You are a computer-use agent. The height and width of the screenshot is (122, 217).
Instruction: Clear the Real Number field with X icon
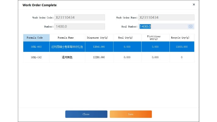point(191,26)
